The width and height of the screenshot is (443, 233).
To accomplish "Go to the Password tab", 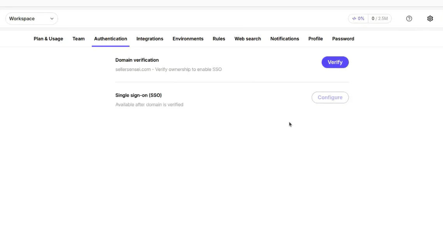I will 343,39.
